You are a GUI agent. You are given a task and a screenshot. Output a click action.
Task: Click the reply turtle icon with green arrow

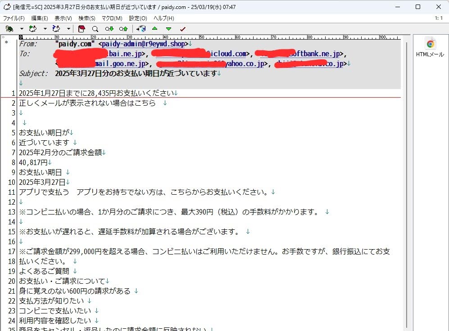33,29
